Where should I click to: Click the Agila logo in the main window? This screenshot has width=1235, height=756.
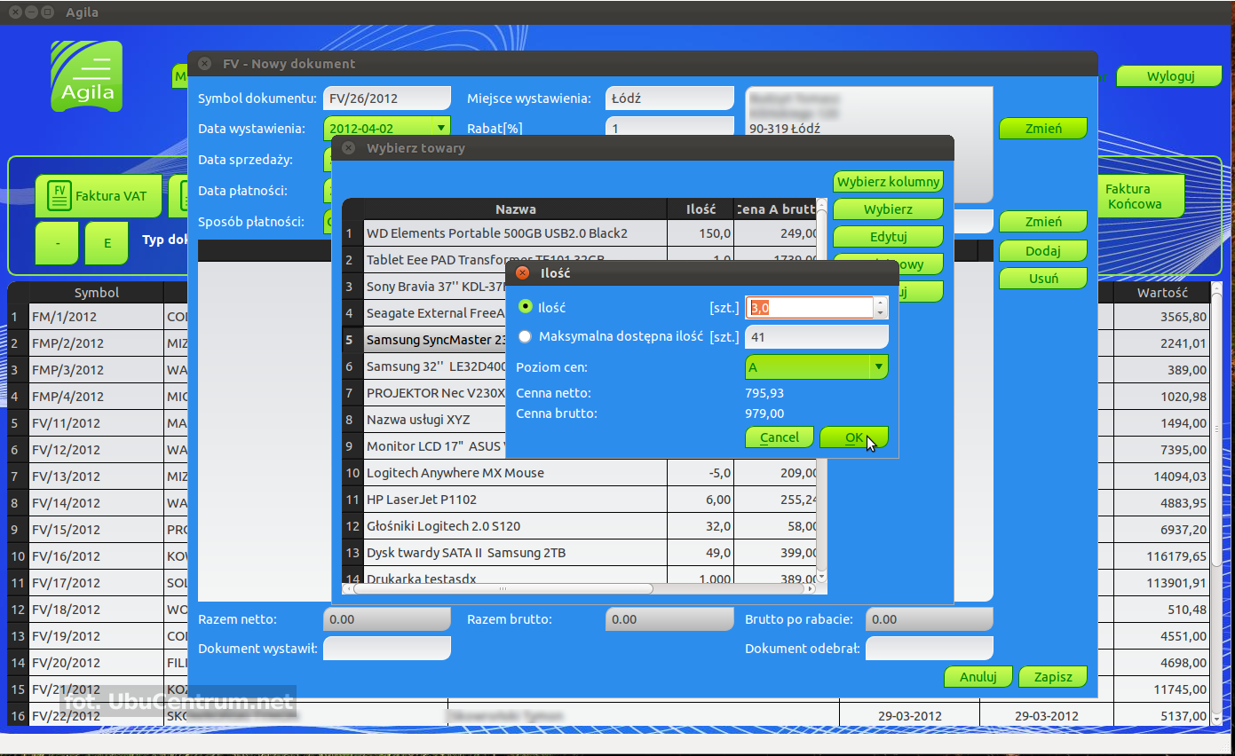[87, 76]
